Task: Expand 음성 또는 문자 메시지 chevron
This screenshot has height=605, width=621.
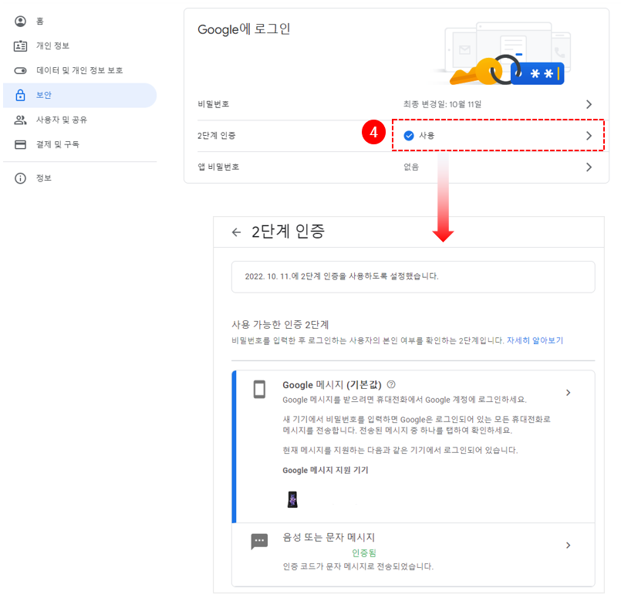Action: click(569, 545)
